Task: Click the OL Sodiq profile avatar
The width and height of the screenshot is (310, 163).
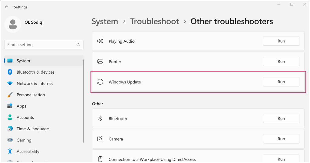Action: (13, 24)
